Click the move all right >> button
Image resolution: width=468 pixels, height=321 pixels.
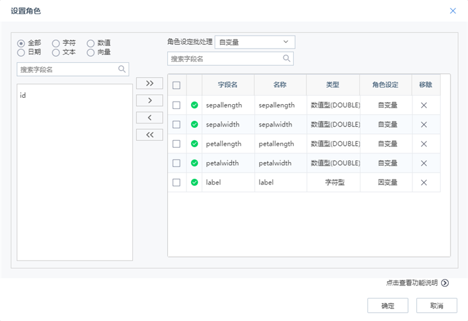point(149,83)
